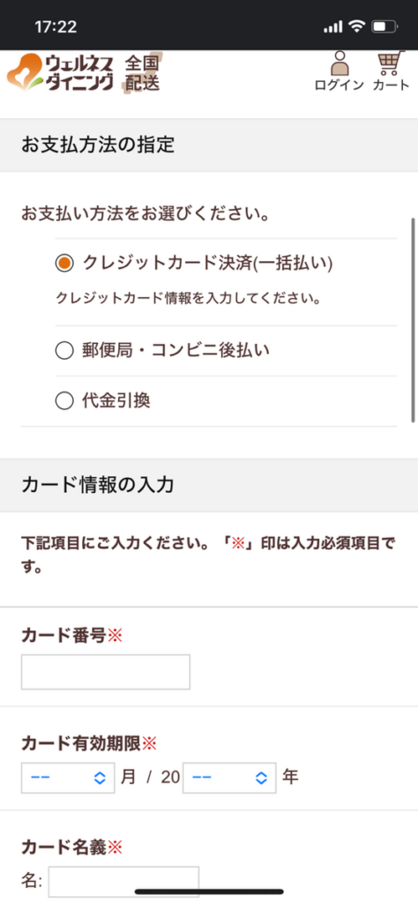Tap the ログイン text link

[x=340, y=86]
